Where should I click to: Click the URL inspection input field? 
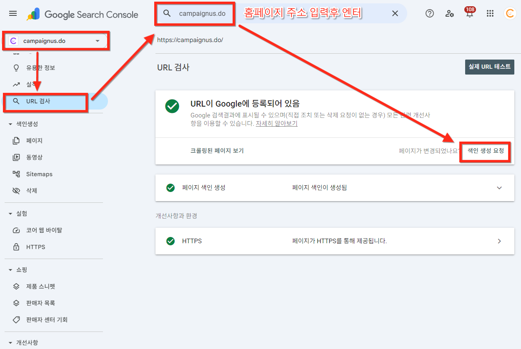(282, 13)
